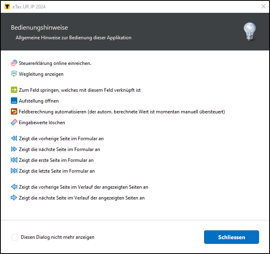Click the history back arrow icon
270x254 pixels.
click(x=14, y=187)
